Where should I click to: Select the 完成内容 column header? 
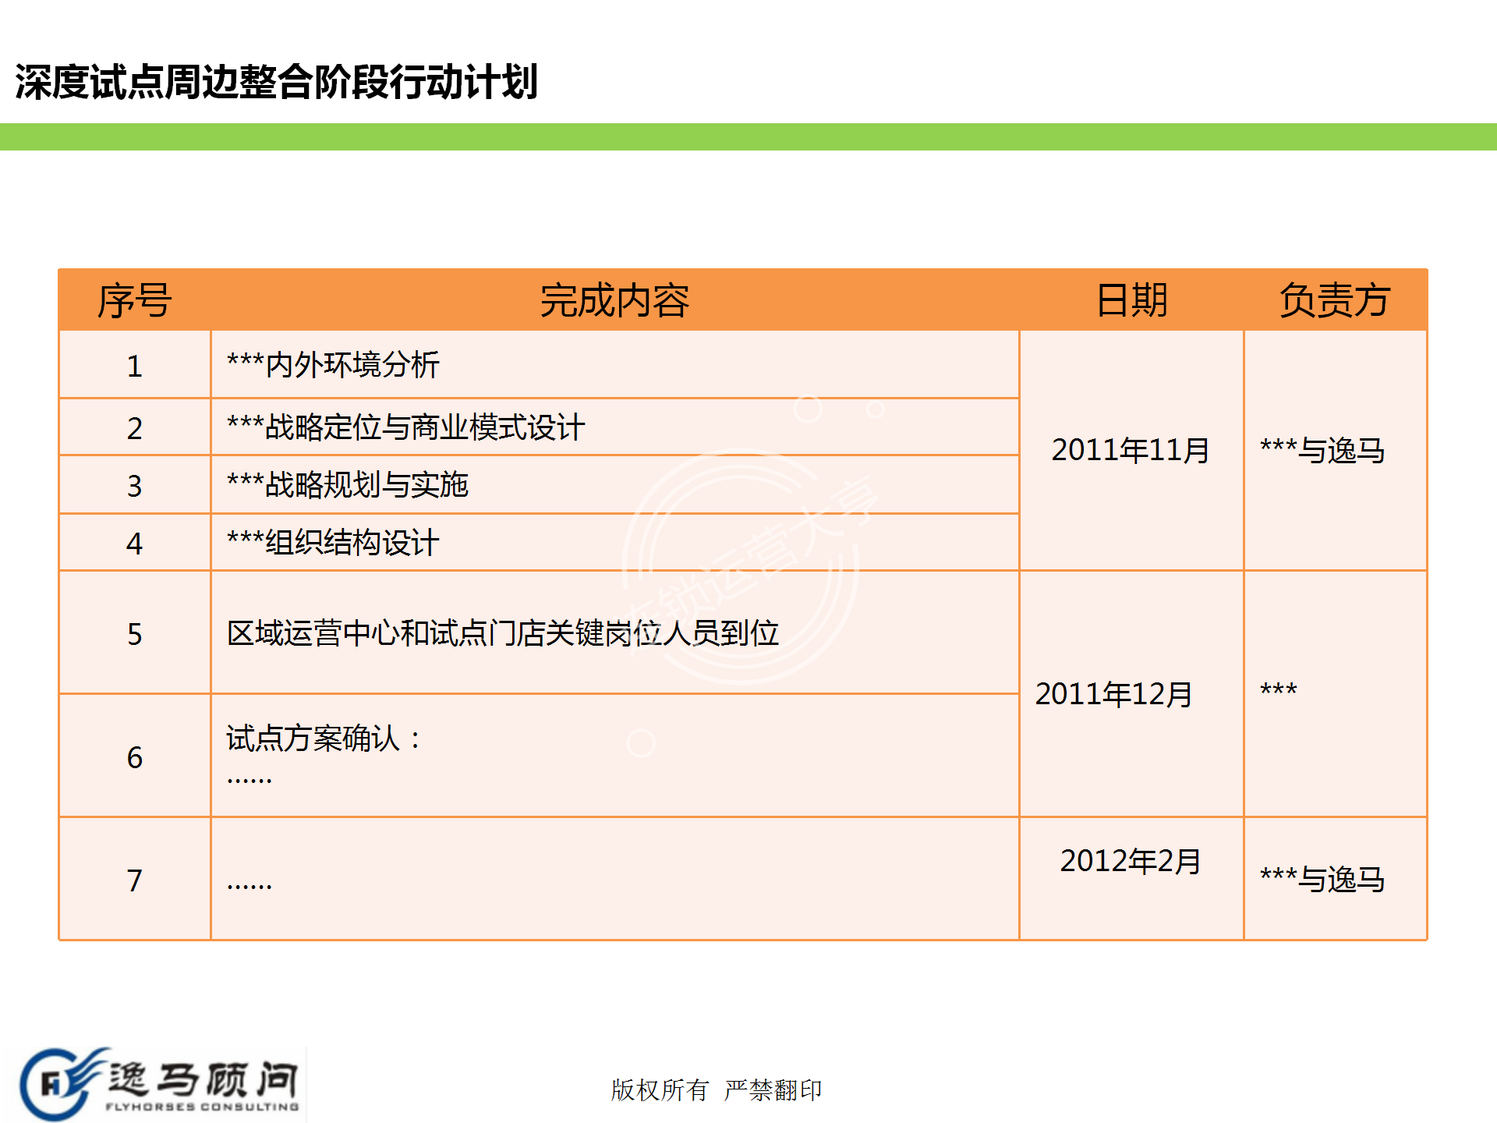point(614,300)
